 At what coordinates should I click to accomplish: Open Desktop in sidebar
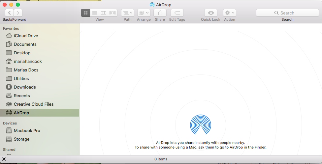click(40, 53)
